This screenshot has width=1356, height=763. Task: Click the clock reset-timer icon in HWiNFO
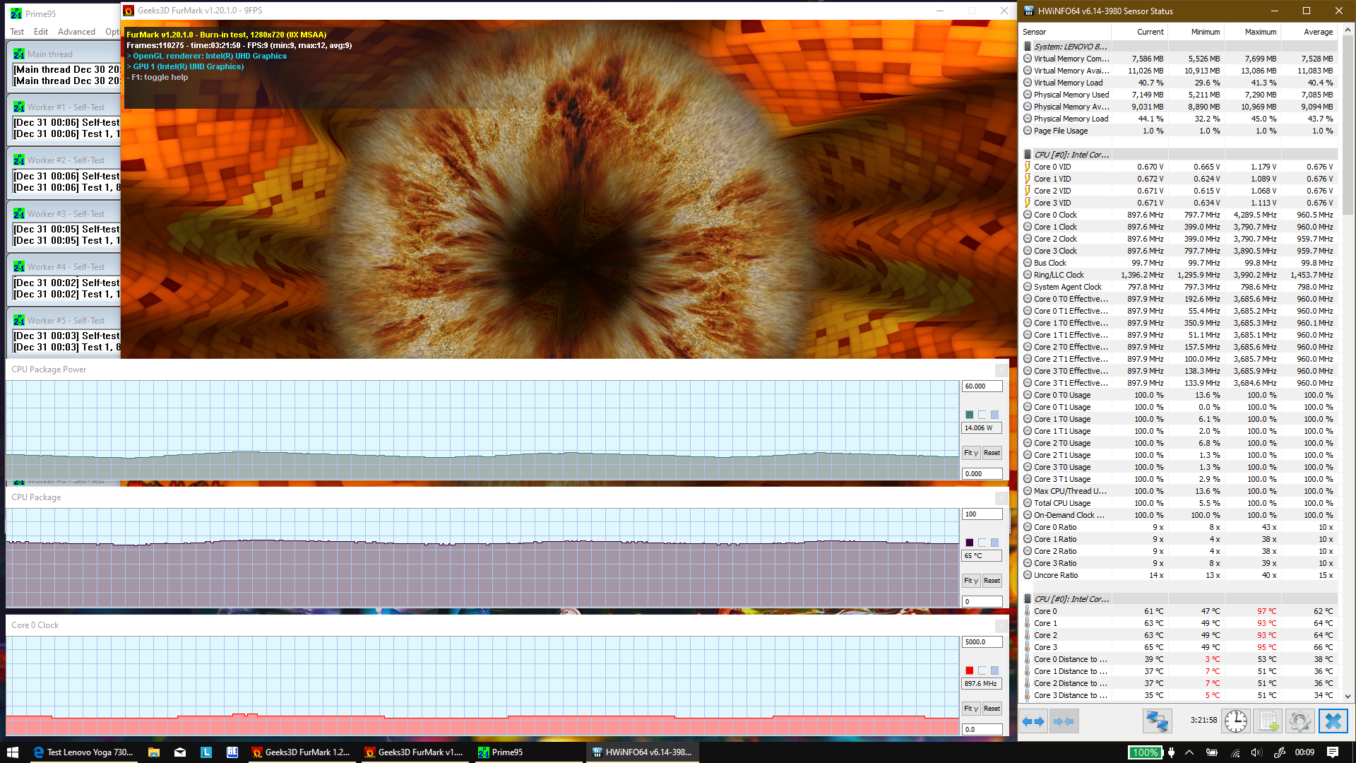point(1235,721)
